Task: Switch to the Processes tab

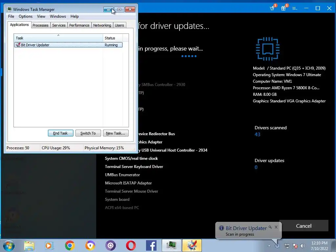Action: point(40,25)
